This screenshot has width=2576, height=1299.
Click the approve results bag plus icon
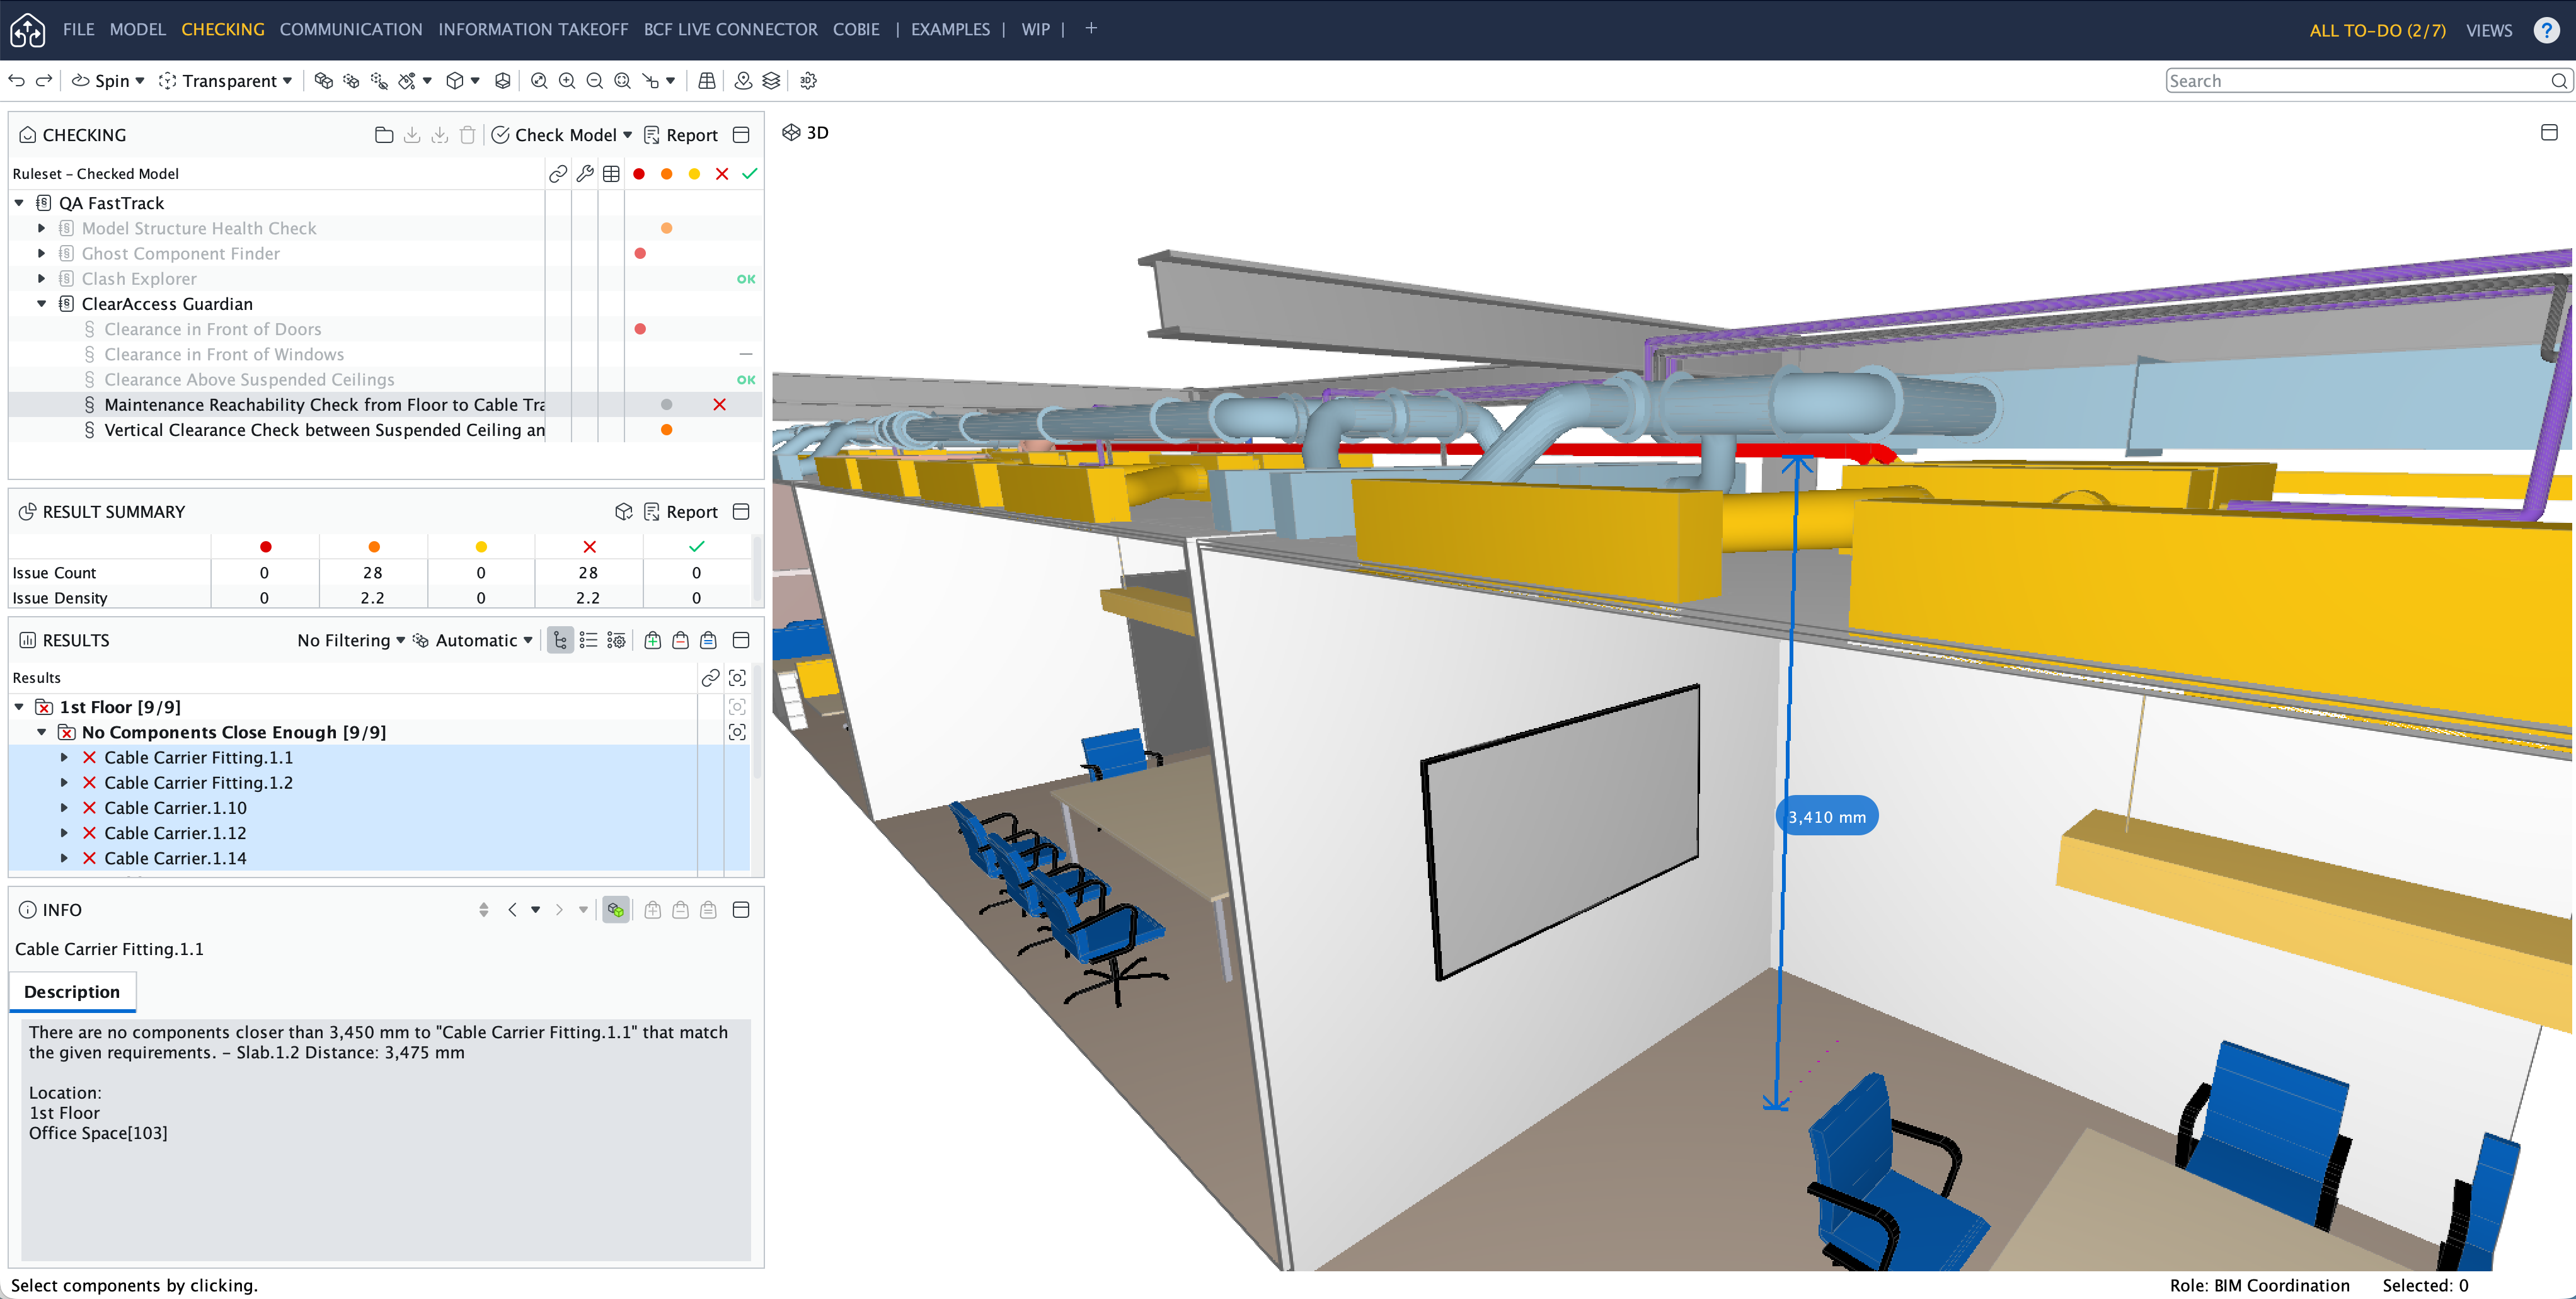pyautogui.click(x=652, y=640)
